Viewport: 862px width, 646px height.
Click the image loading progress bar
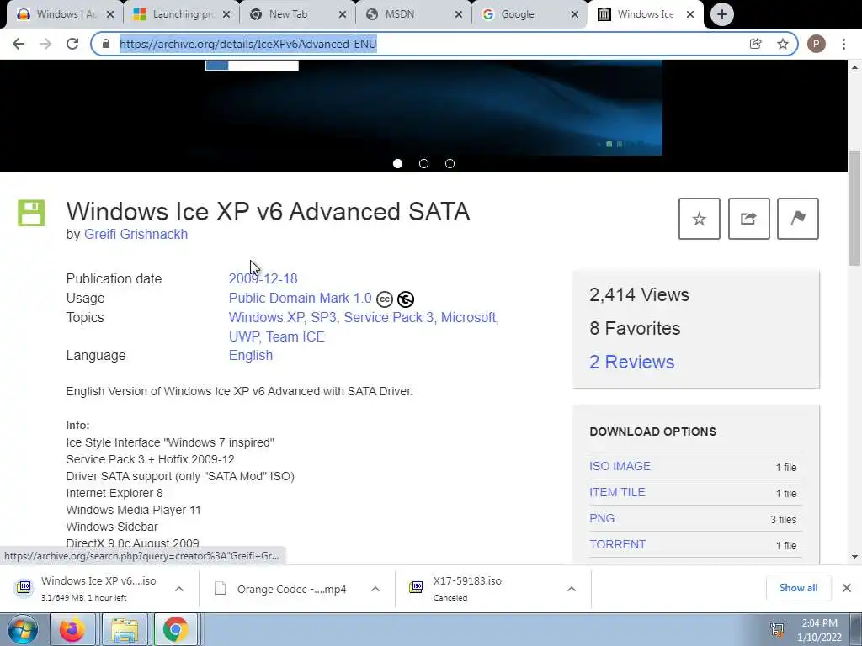click(x=252, y=66)
